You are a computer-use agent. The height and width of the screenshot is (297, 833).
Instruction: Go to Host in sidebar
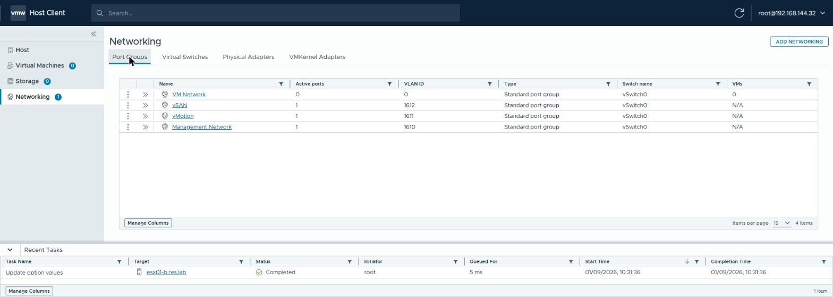pos(22,50)
